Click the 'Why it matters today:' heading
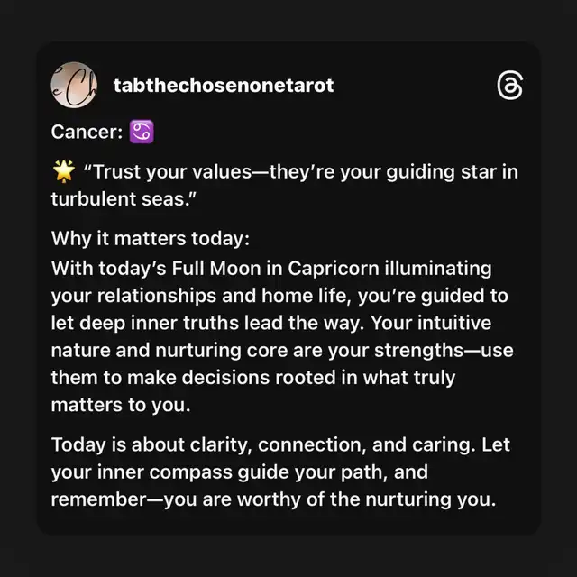The width and height of the screenshot is (577, 577). 151,238
